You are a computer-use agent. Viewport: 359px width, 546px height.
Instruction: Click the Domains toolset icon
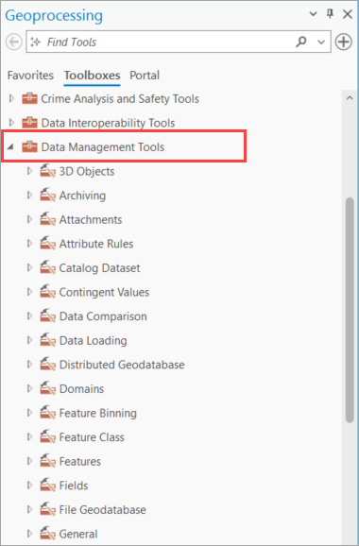[47, 388]
